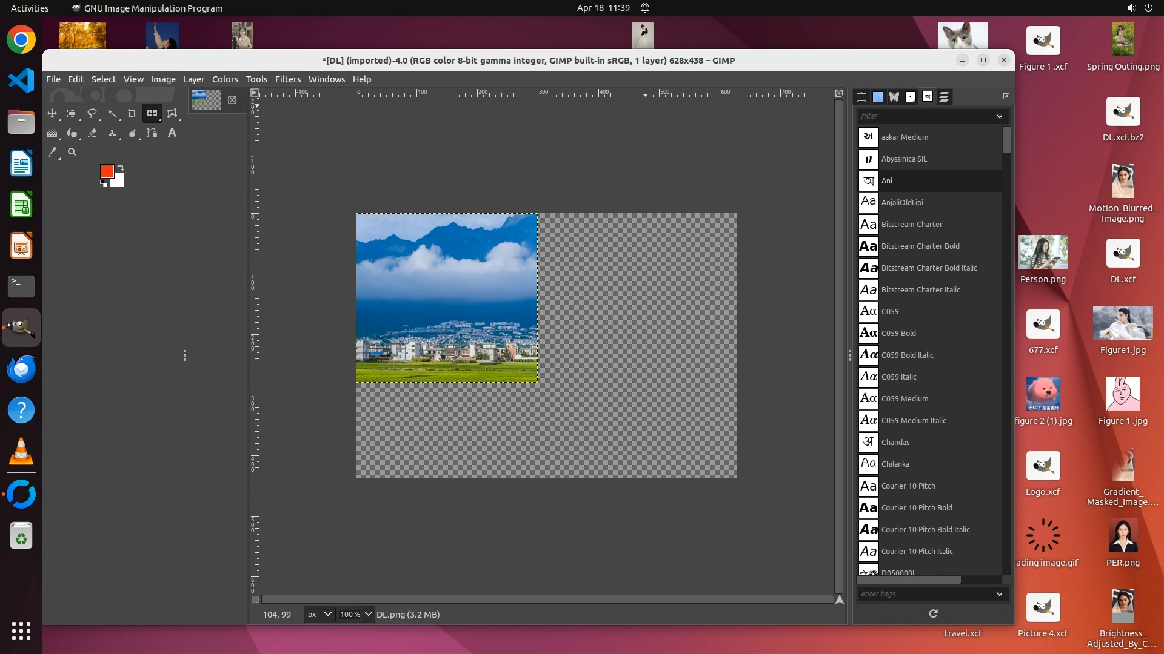Open the Filters menu
1164x654 pixels.
coord(287,79)
